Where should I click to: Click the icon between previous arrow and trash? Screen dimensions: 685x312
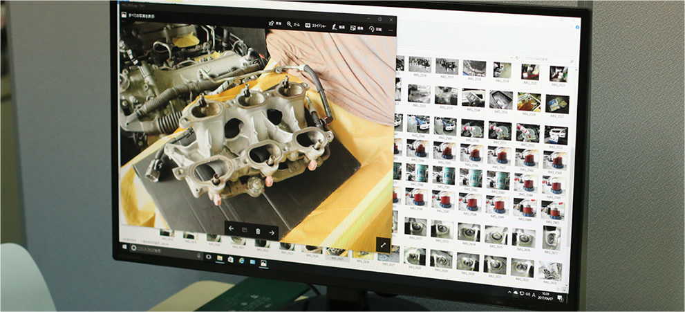pyautogui.click(x=245, y=230)
